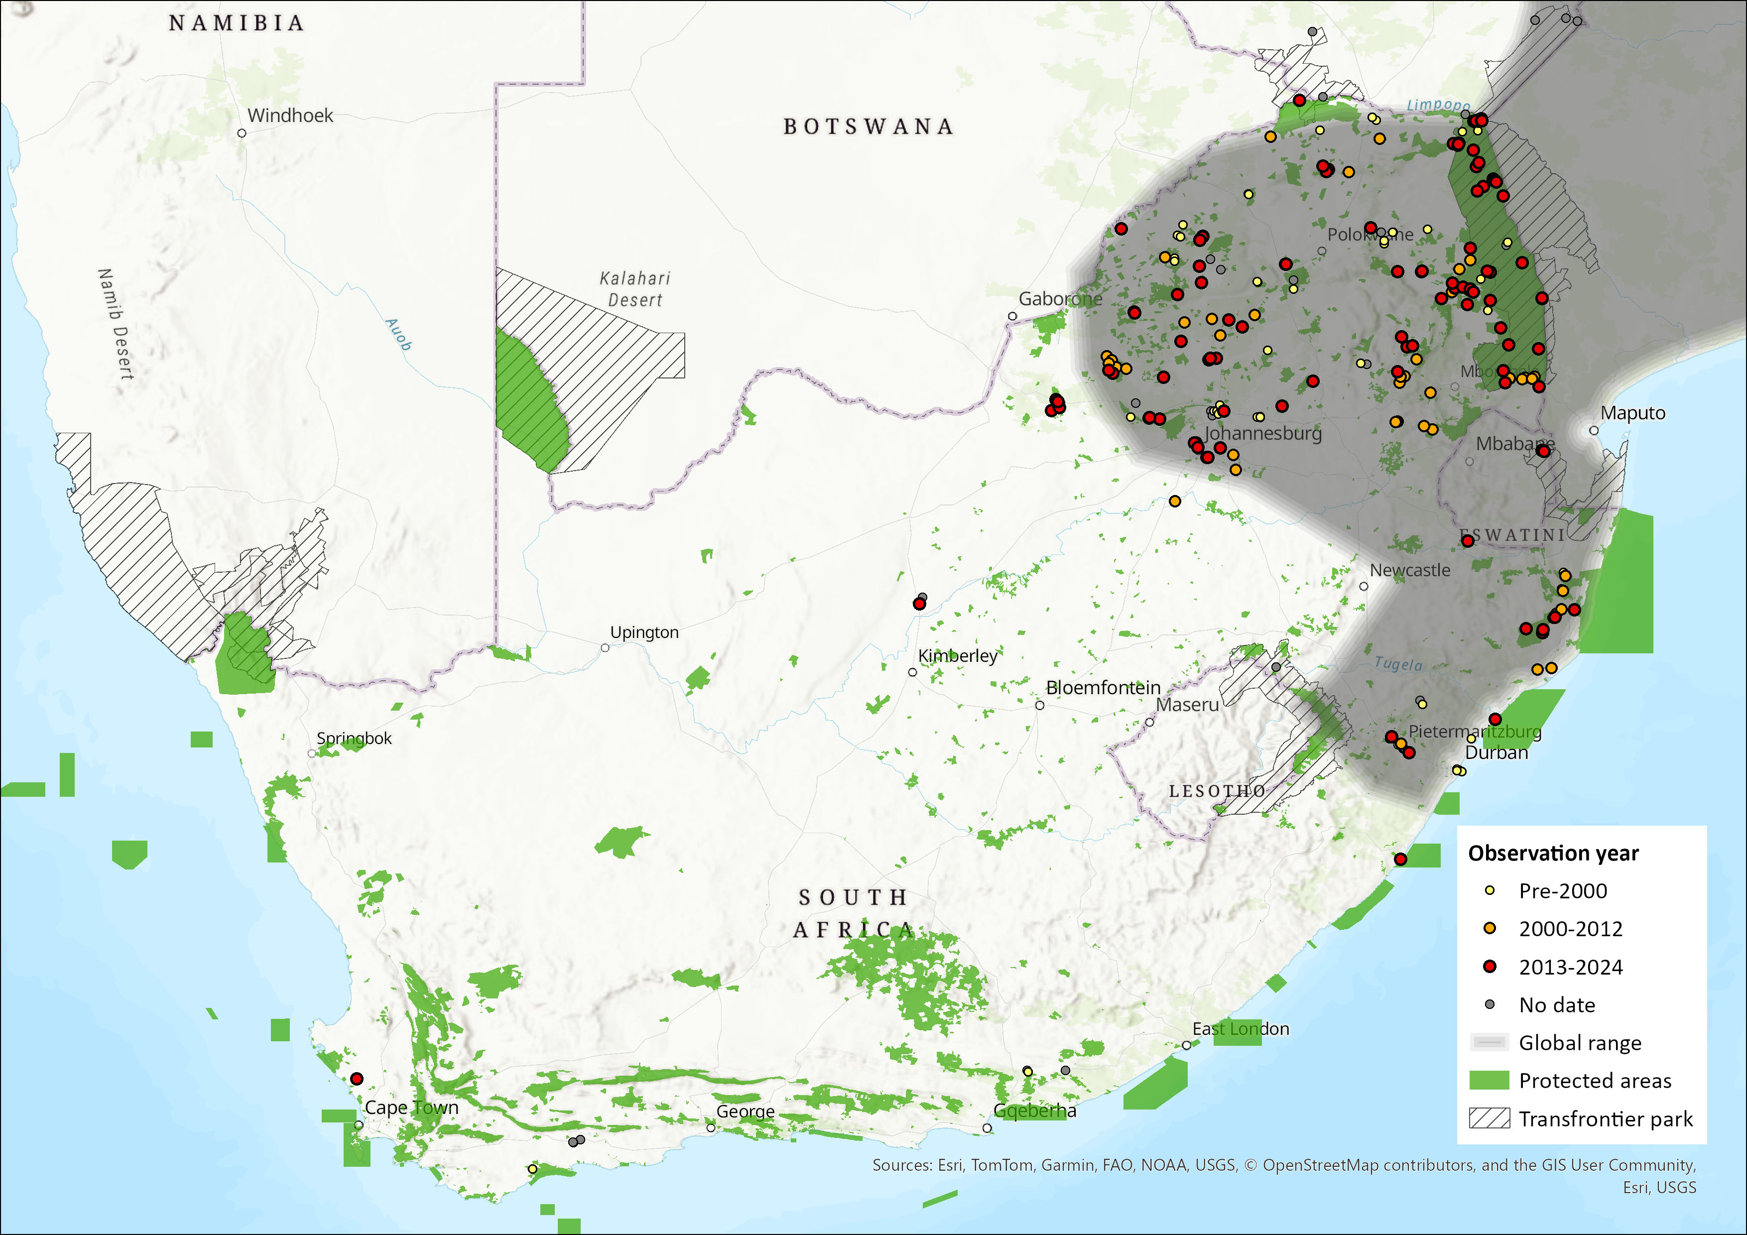
Task: Click the Windhoek city marker circle
Action: tap(242, 133)
